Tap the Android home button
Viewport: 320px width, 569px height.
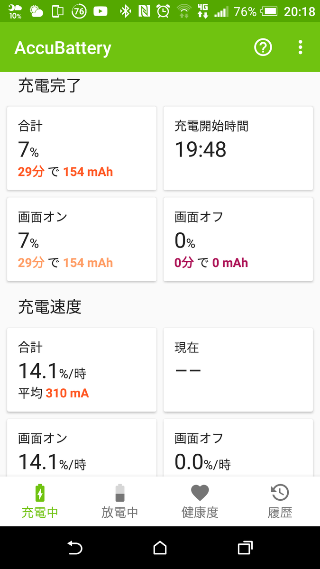[x=160, y=548]
